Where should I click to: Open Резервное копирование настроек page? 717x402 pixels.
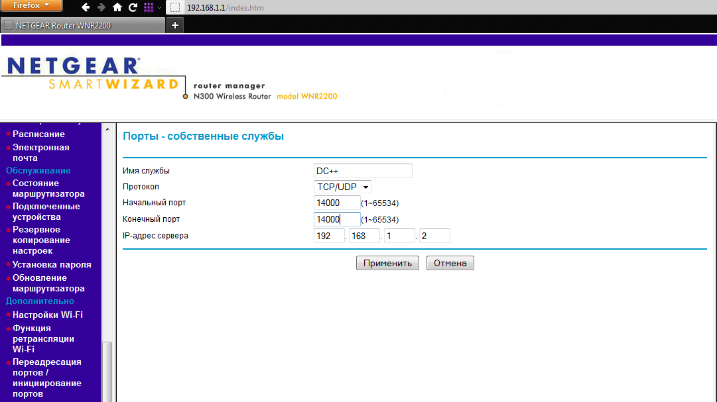41,240
